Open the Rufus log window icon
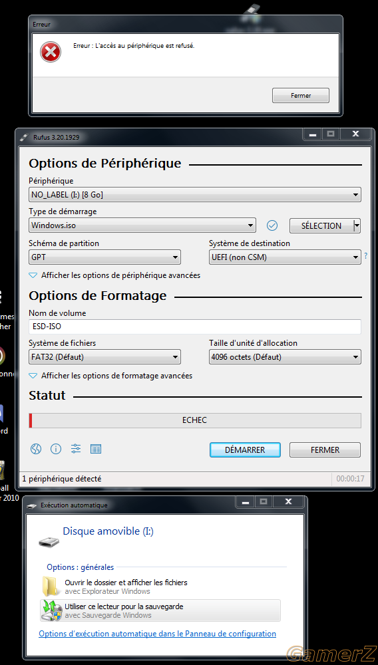 (x=96, y=449)
